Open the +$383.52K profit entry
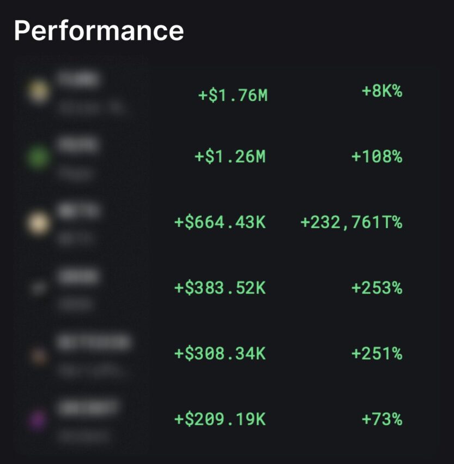 click(220, 288)
